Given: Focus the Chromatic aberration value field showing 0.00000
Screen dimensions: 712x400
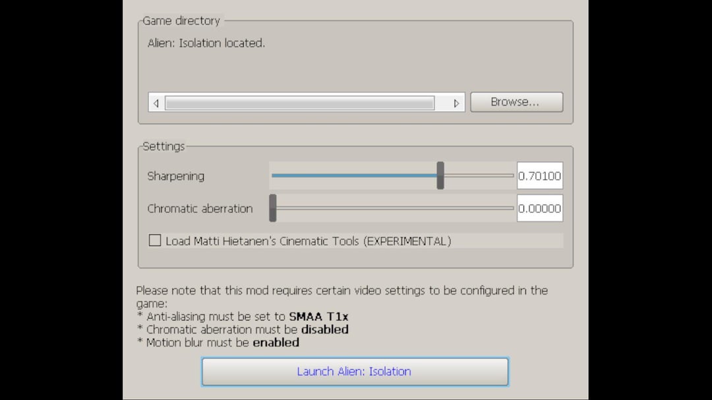Looking at the screenshot, I should click(539, 208).
